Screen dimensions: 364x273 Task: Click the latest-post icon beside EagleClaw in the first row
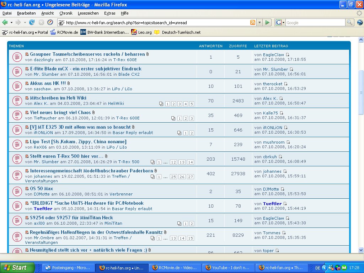(287, 55)
